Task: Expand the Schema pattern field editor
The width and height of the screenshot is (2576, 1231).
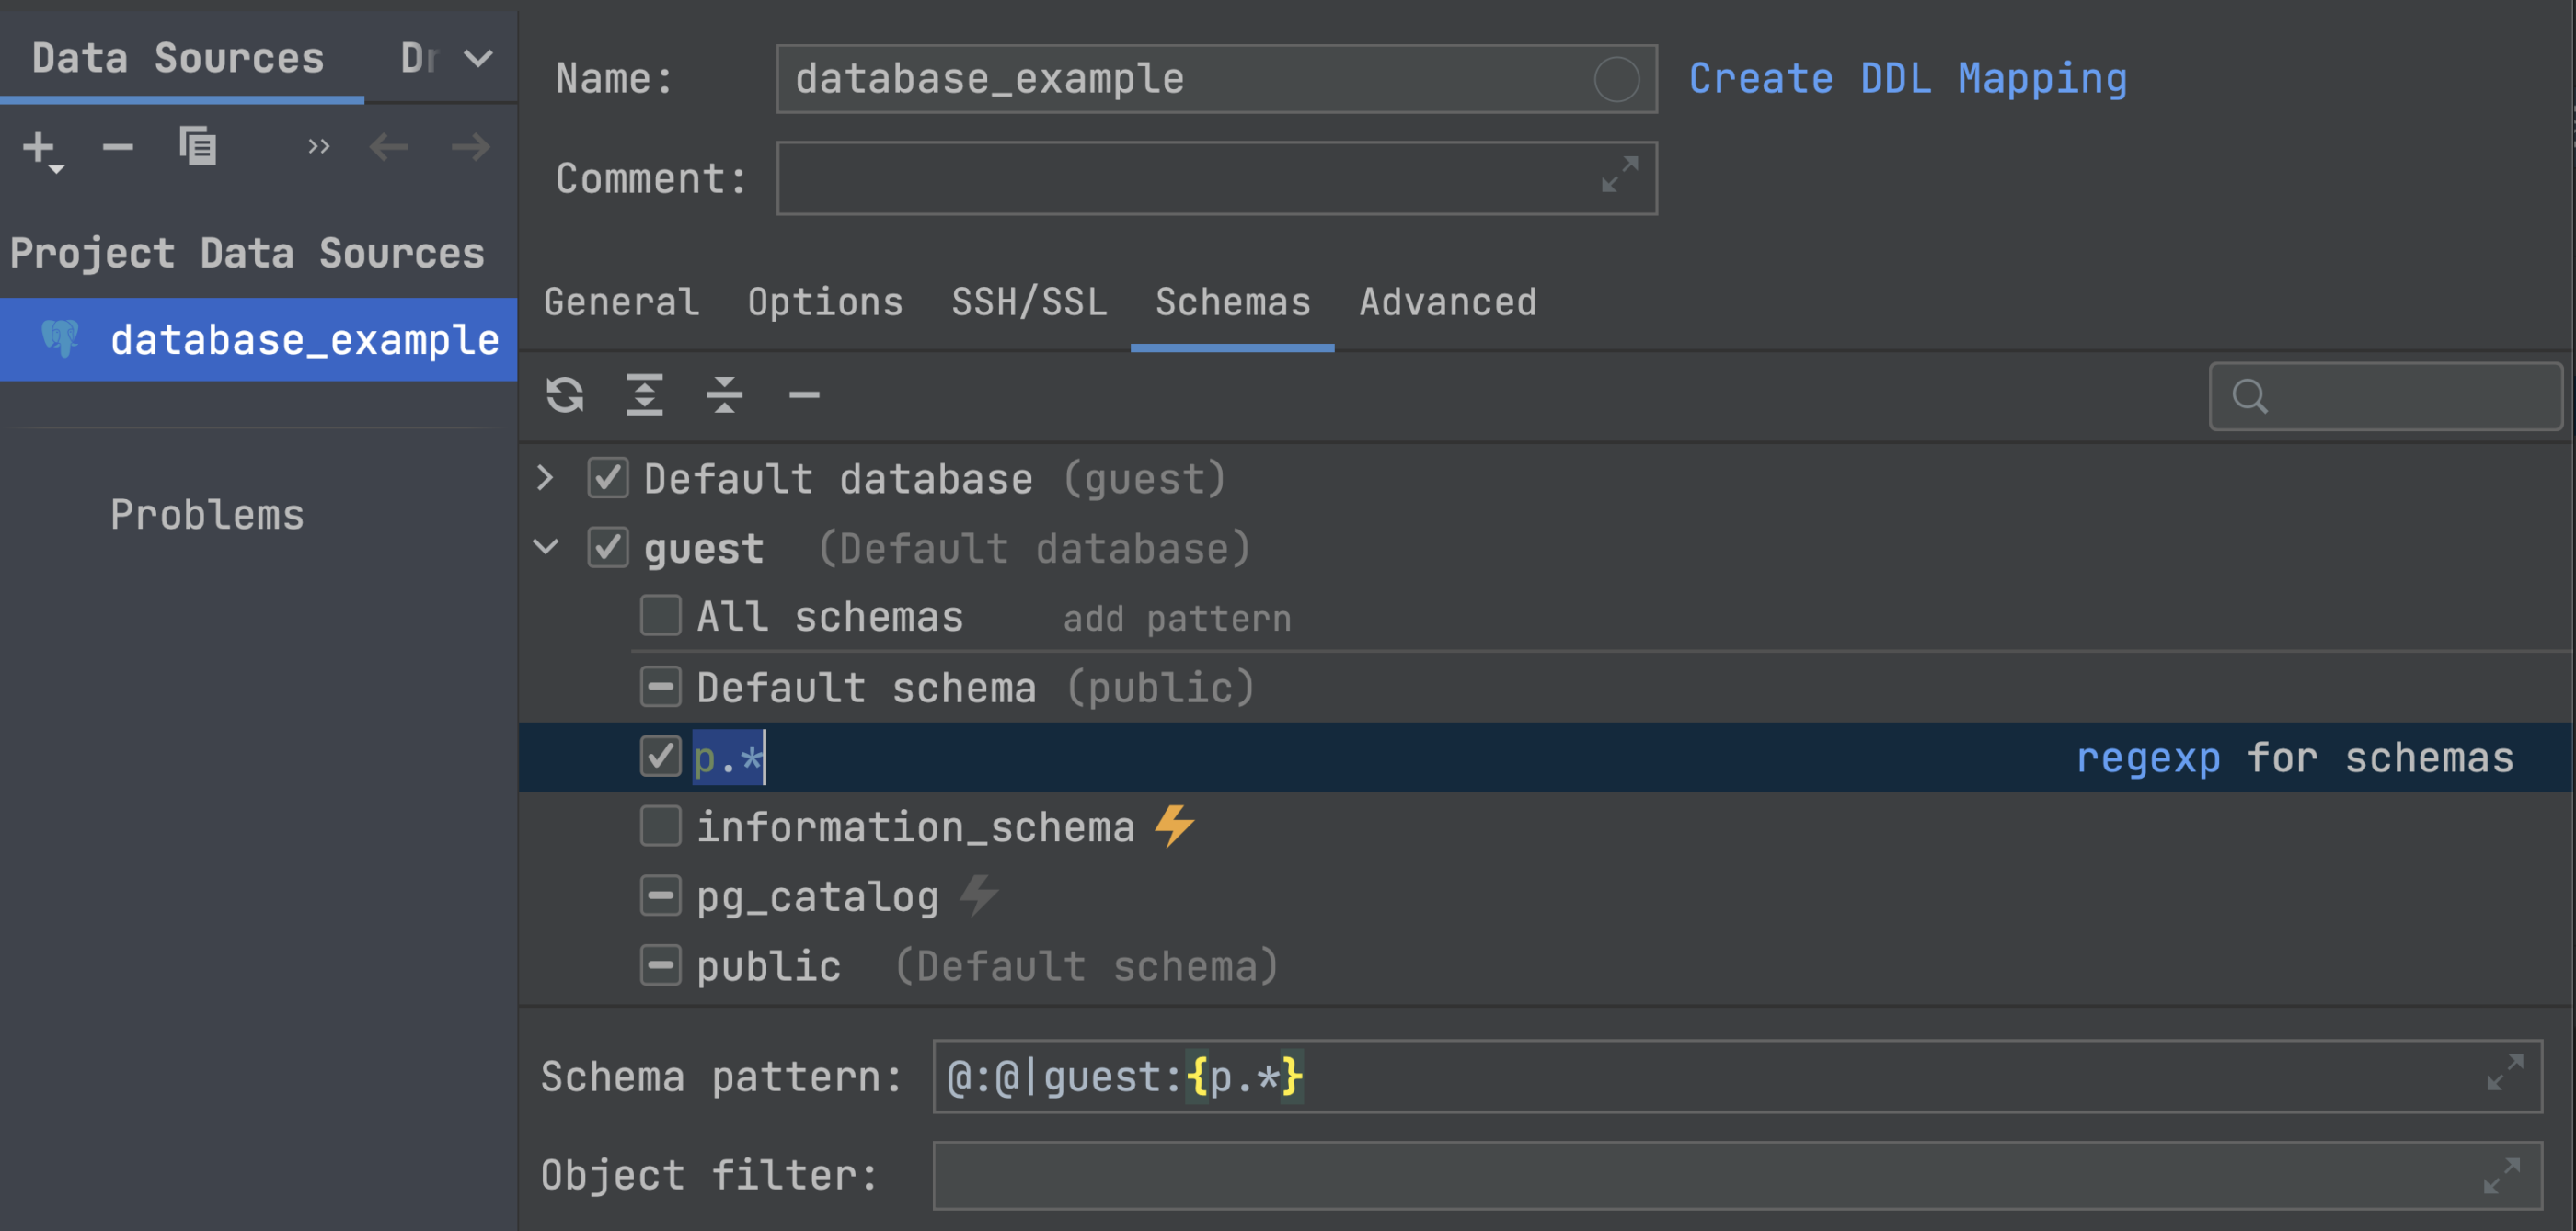Action: pos(2504,1072)
